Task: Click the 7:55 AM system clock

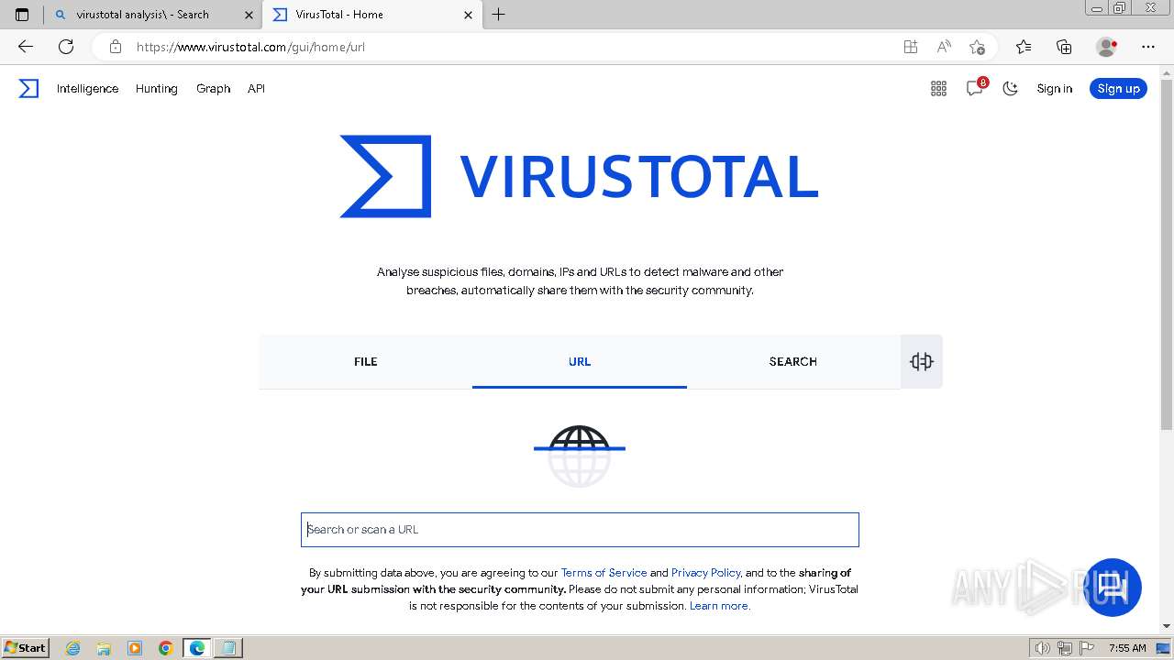Action: 1127,648
